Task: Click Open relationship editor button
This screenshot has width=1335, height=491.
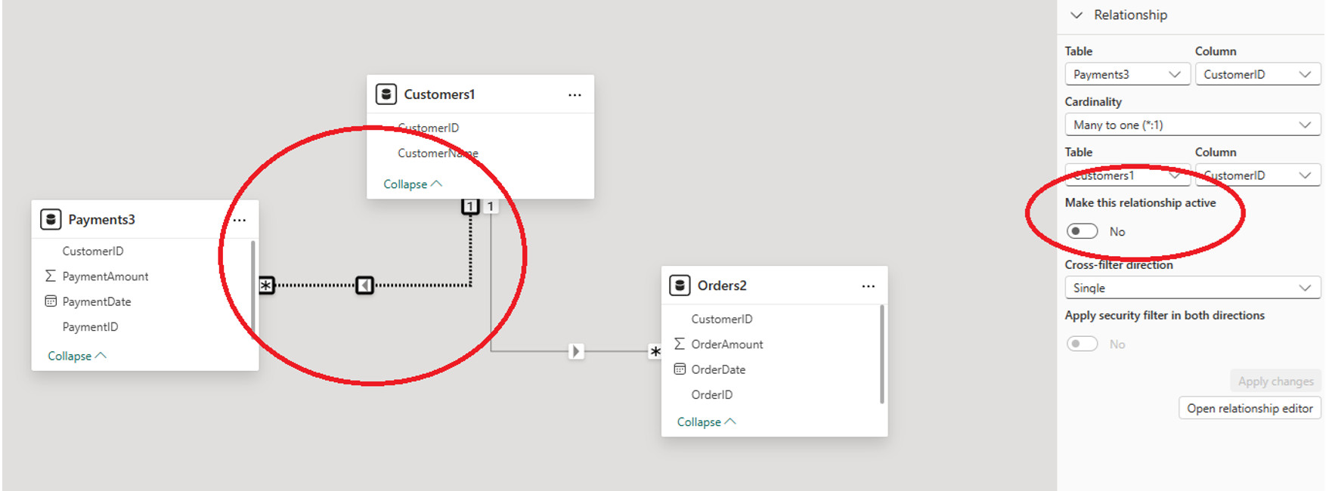Action: (1249, 409)
